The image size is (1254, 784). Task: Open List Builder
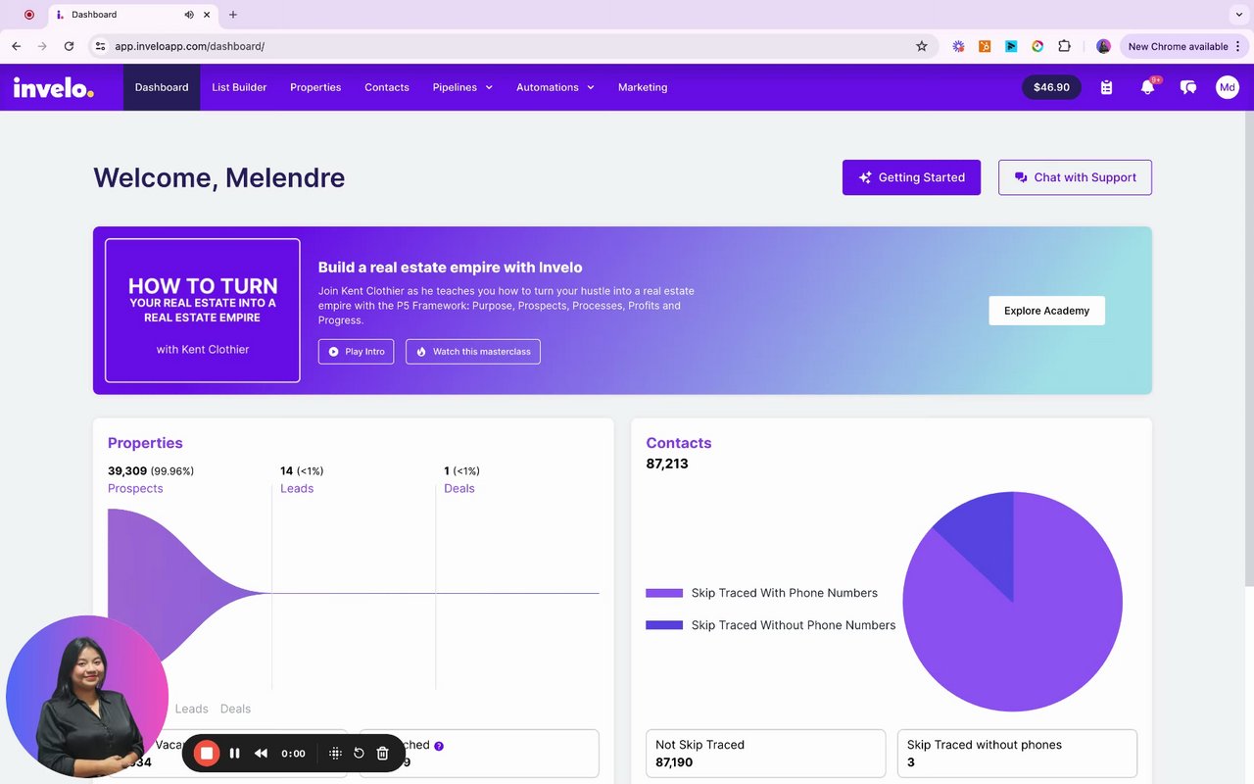point(239,87)
